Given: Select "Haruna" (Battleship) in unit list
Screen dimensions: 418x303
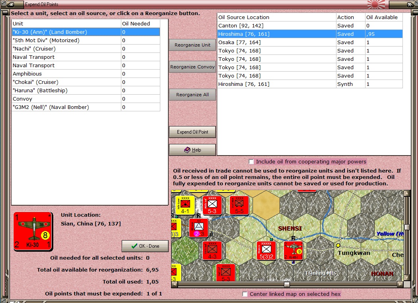Looking at the screenshot, I should (x=40, y=91).
